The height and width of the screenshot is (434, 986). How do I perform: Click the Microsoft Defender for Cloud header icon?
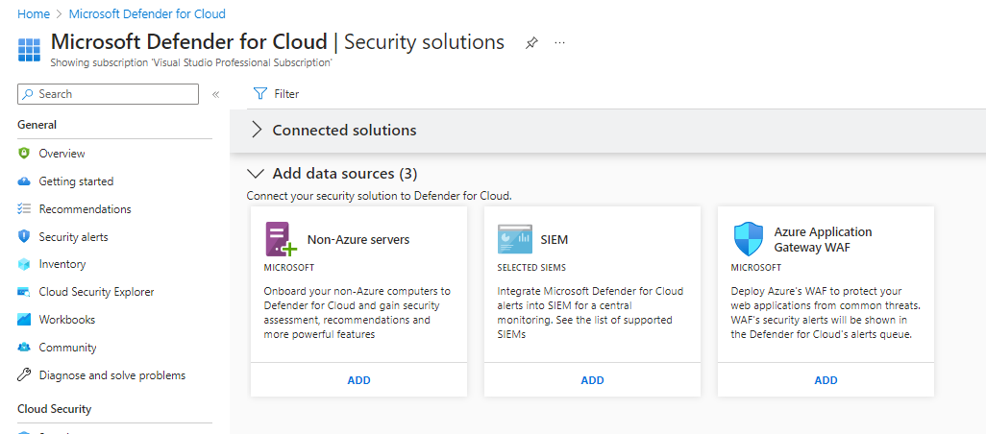click(x=30, y=49)
